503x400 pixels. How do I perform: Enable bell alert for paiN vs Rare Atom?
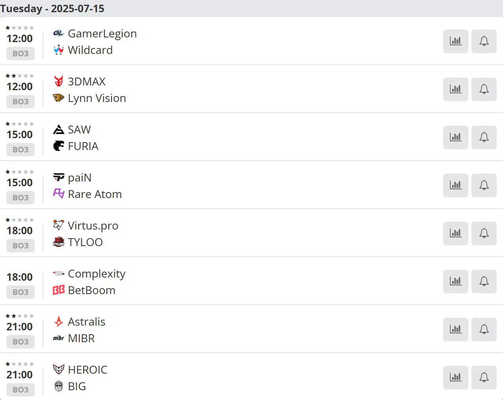tap(484, 185)
